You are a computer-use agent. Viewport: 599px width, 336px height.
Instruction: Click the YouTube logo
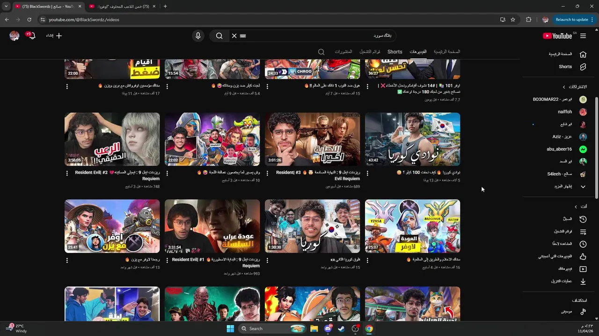point(557,36)
